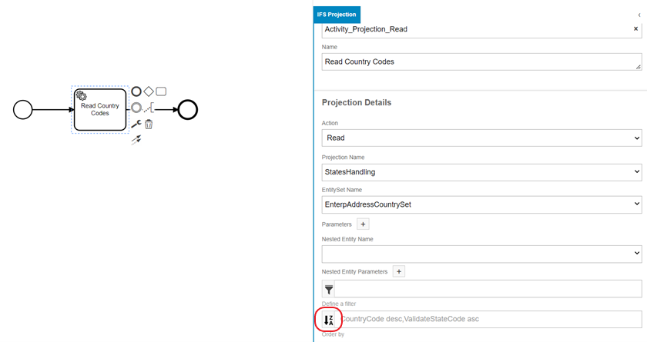The image size is (647, 342).
Task: Open the EntitySet Name dropdown
Action: click(481, 204)
